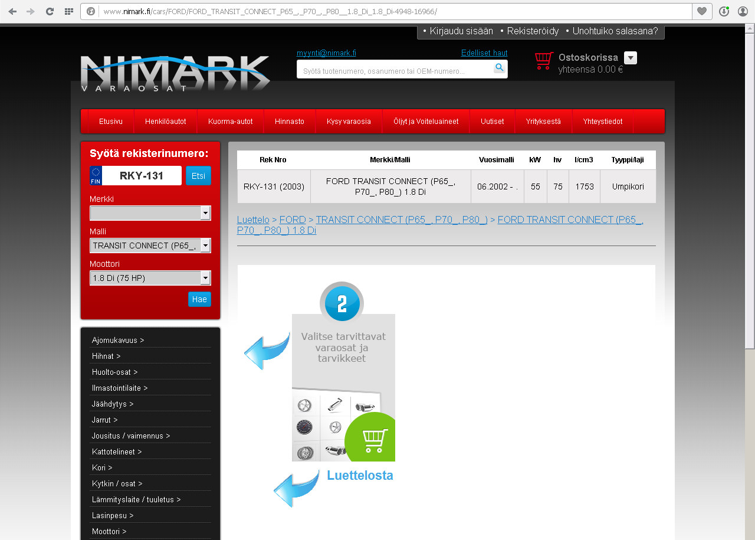Open the Moottori engine dropdown
The height and width of the screenshot is (540, 755).
150,278
